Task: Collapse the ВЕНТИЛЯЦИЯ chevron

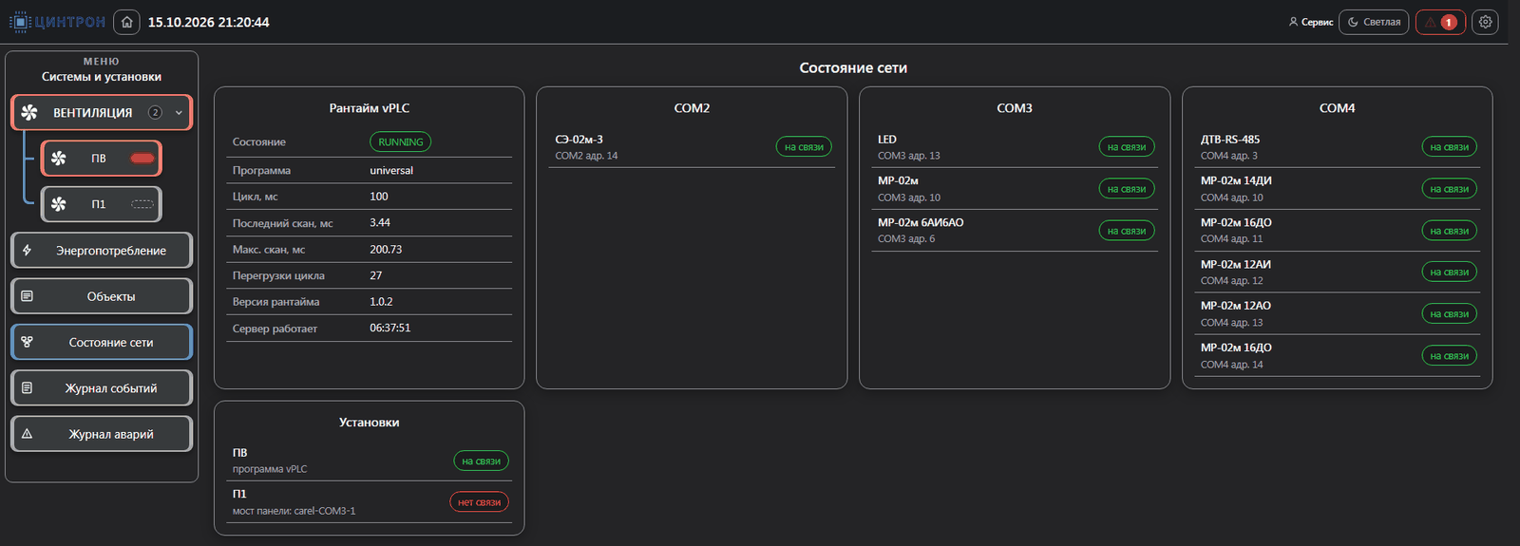Action: (179, 113)
